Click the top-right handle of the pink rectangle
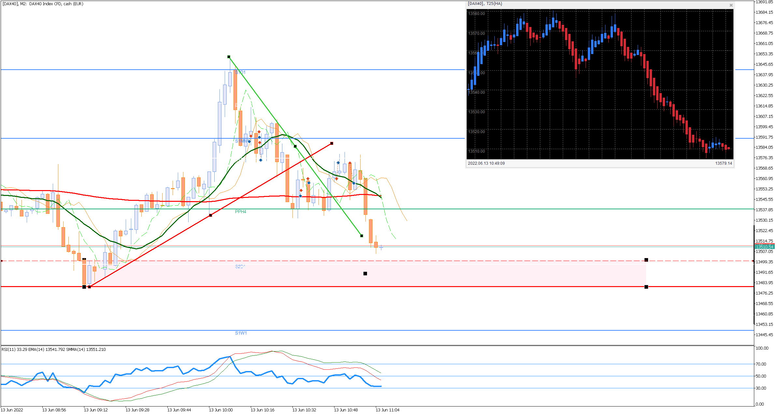This screenshot has width=779, height=414. click(646, 260)
